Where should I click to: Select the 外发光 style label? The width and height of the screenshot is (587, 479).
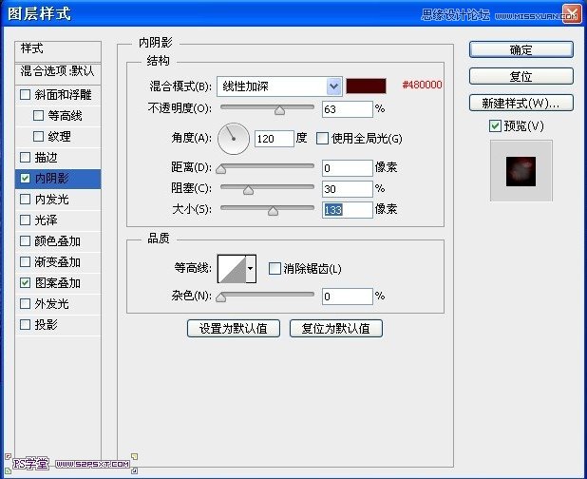coord(51,303)
